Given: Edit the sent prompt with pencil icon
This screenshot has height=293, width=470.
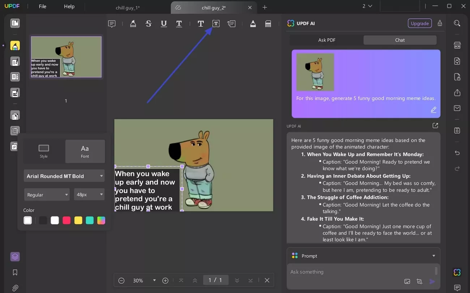Looking at the screenshot, I should [x=433, y=110].
